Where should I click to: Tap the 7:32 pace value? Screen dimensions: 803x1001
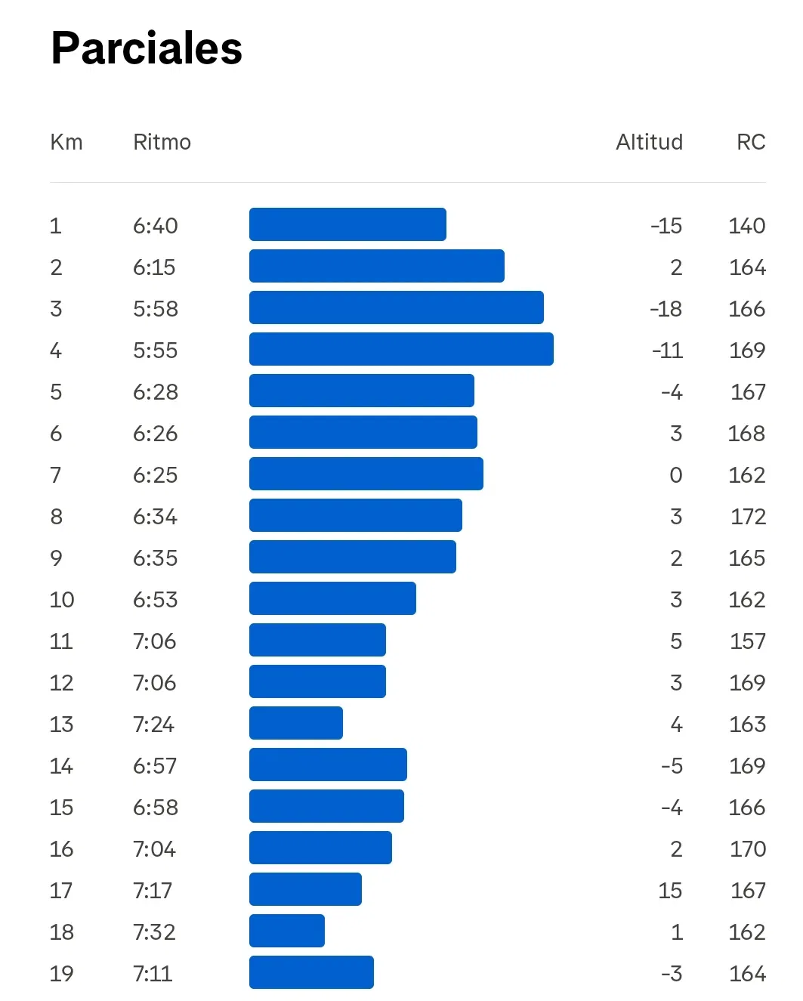point(154,931)
